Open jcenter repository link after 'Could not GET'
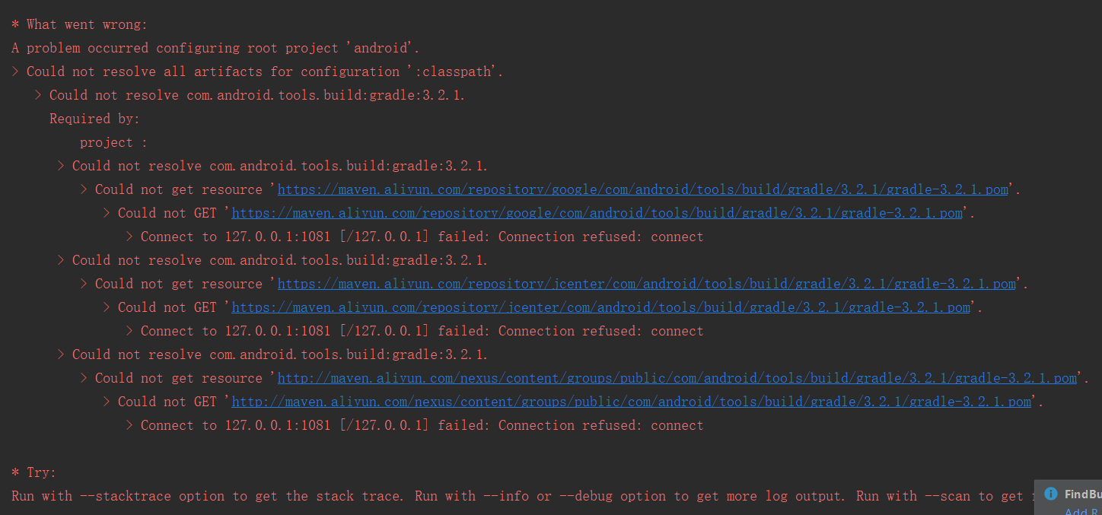Image resolution: width=1102 pixels, height=515 pixels. click(x=600, y=307)
